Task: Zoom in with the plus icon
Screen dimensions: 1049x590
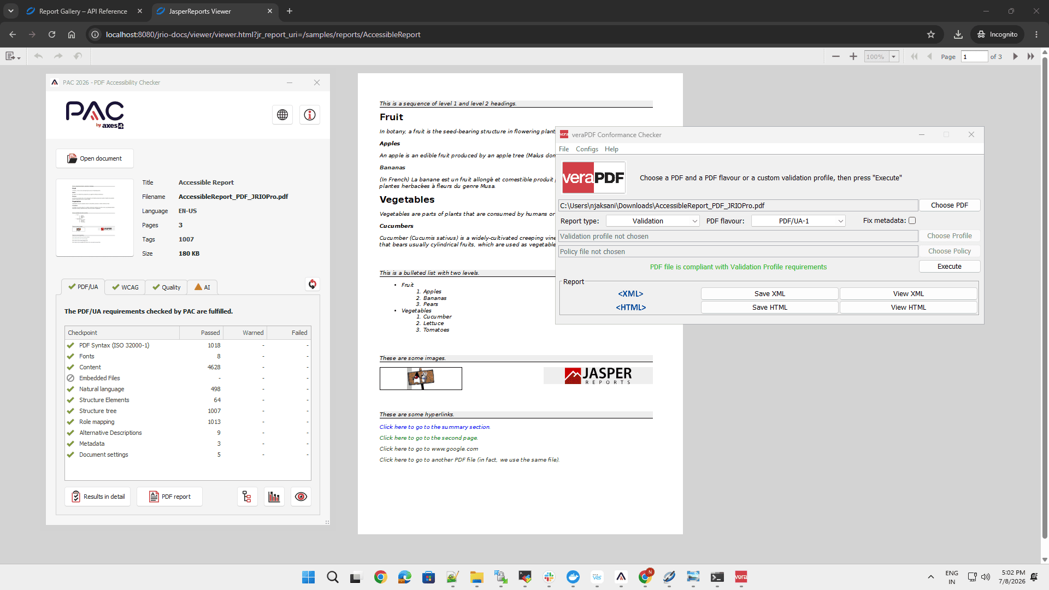Action: 853,56
